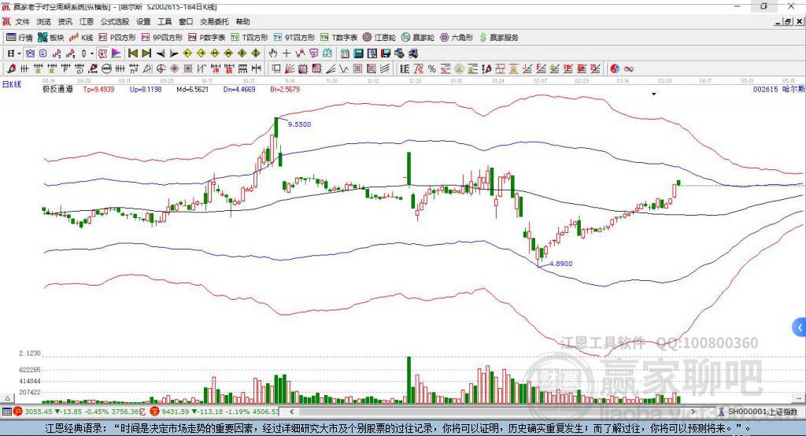806x436 pixels.
Task: Expand the candlestick style dropdown arrow
Action: coord(92,54)
